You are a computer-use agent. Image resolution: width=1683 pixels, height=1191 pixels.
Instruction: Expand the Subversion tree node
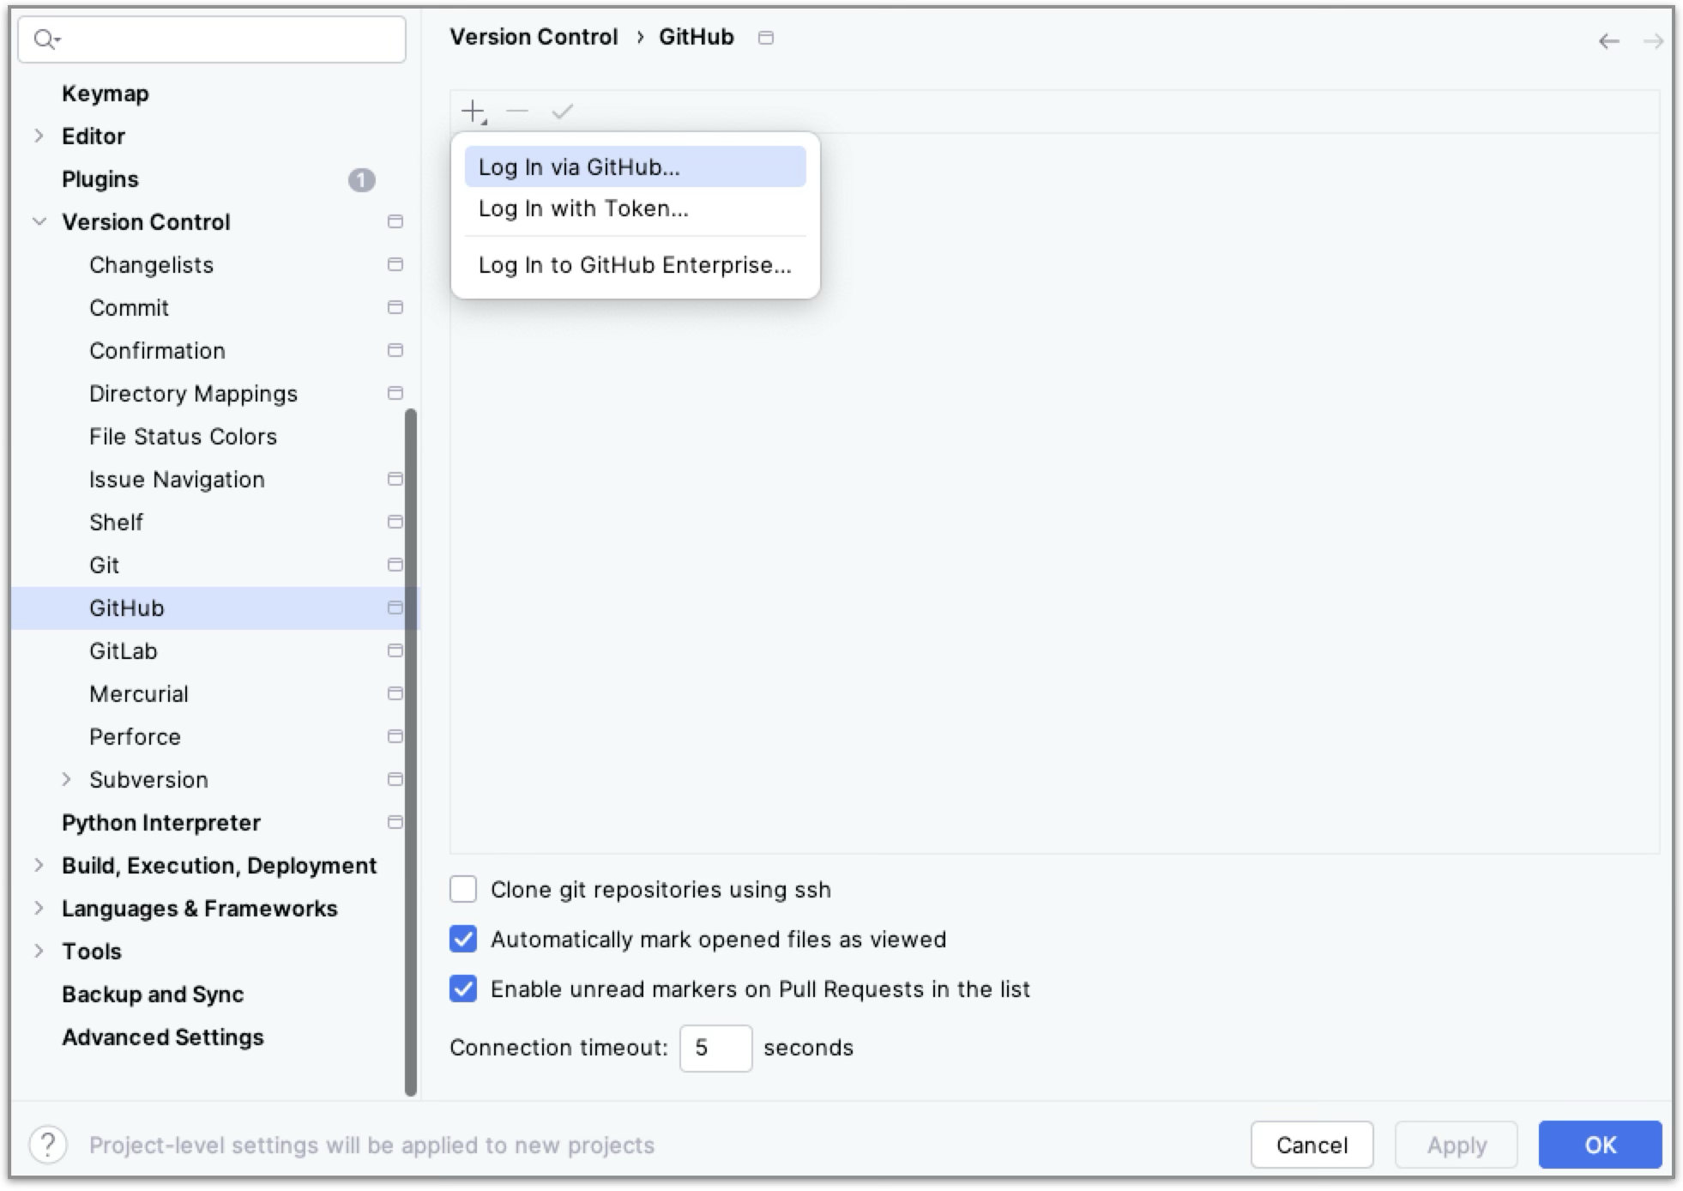click(x=66, y=779)
